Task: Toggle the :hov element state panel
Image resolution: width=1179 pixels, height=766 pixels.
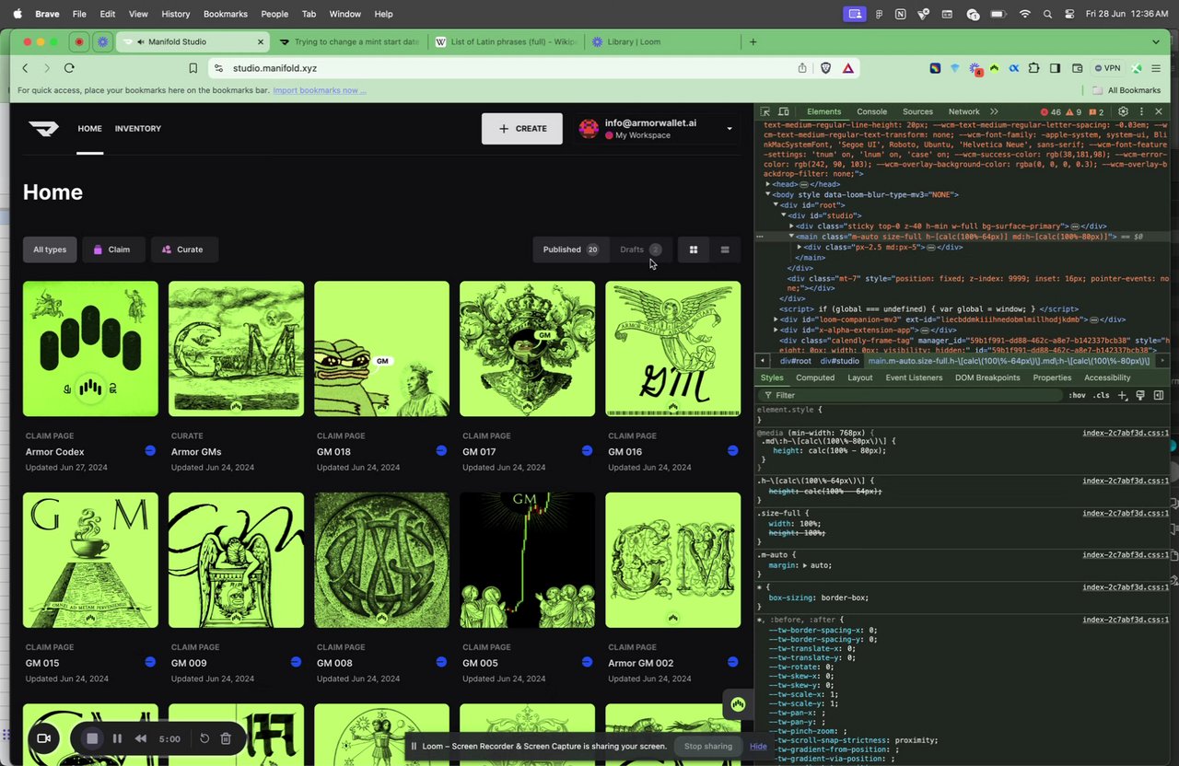Action: [x=1077, y=395]
